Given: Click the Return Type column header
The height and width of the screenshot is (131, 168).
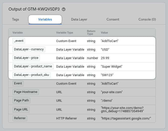Looking at the screenshot, I should pos(91,33).
